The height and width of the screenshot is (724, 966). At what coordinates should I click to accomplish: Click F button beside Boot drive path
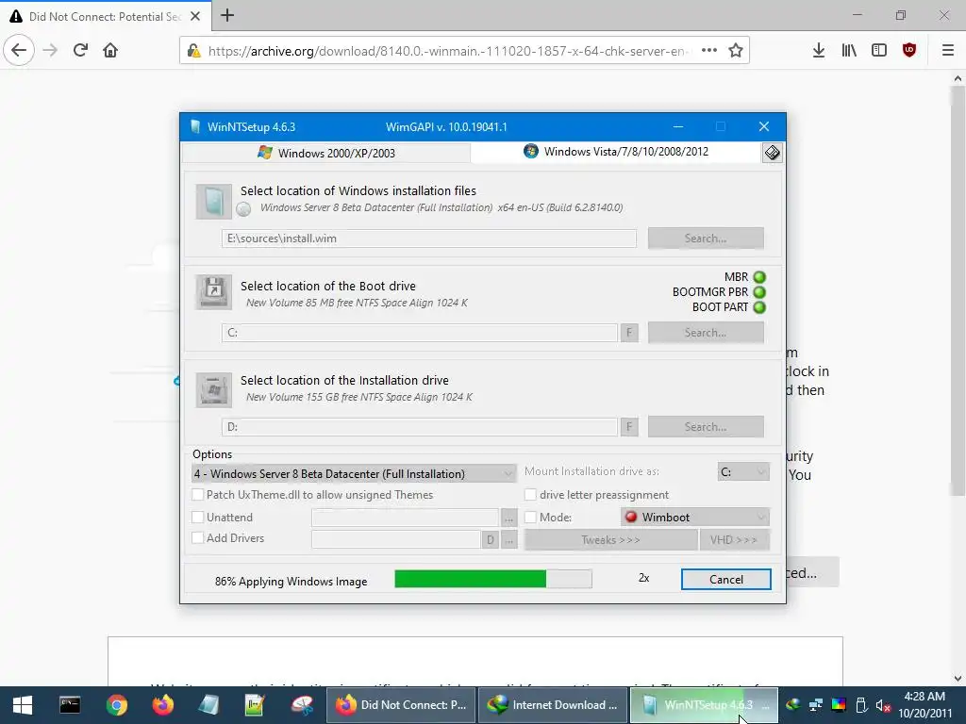(629, 333)
